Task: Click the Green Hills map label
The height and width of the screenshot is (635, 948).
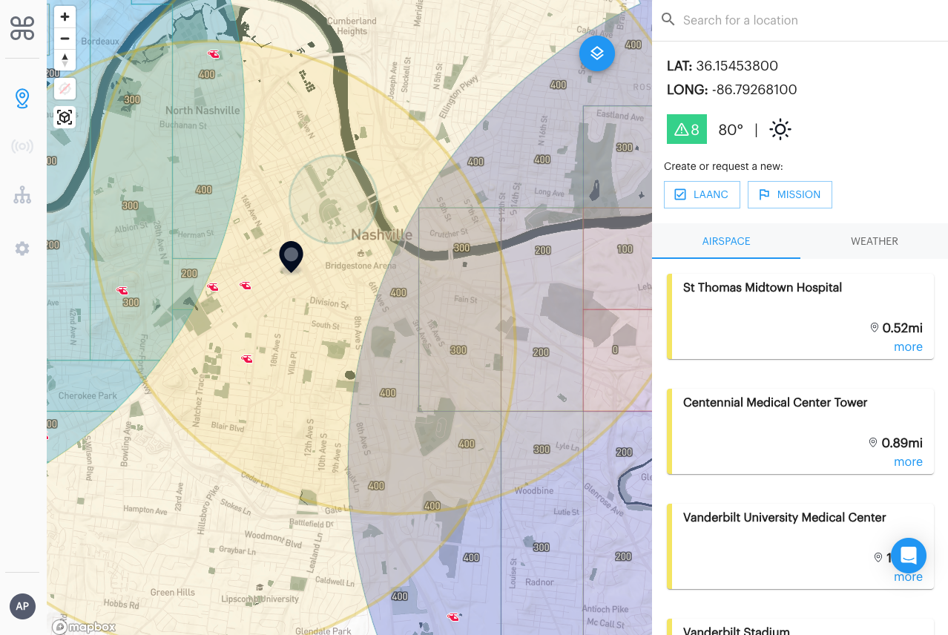Action: [173, 592]
